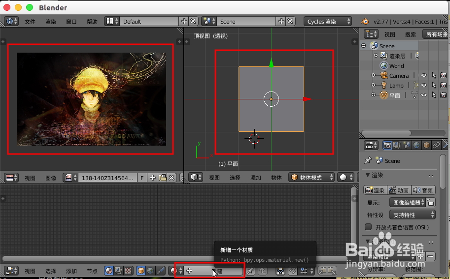450x279 pixels.
Task: Toggle Lamp selectability arrow
Action: [434, 85]
